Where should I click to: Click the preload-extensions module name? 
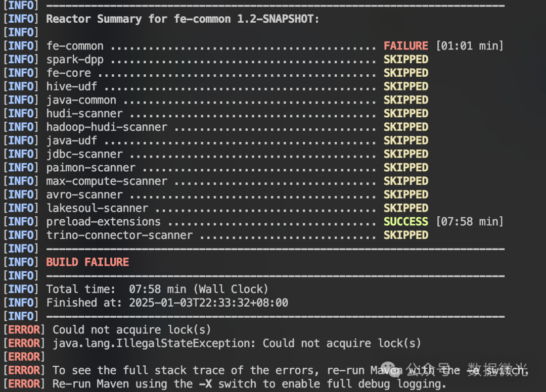(104, 222)
